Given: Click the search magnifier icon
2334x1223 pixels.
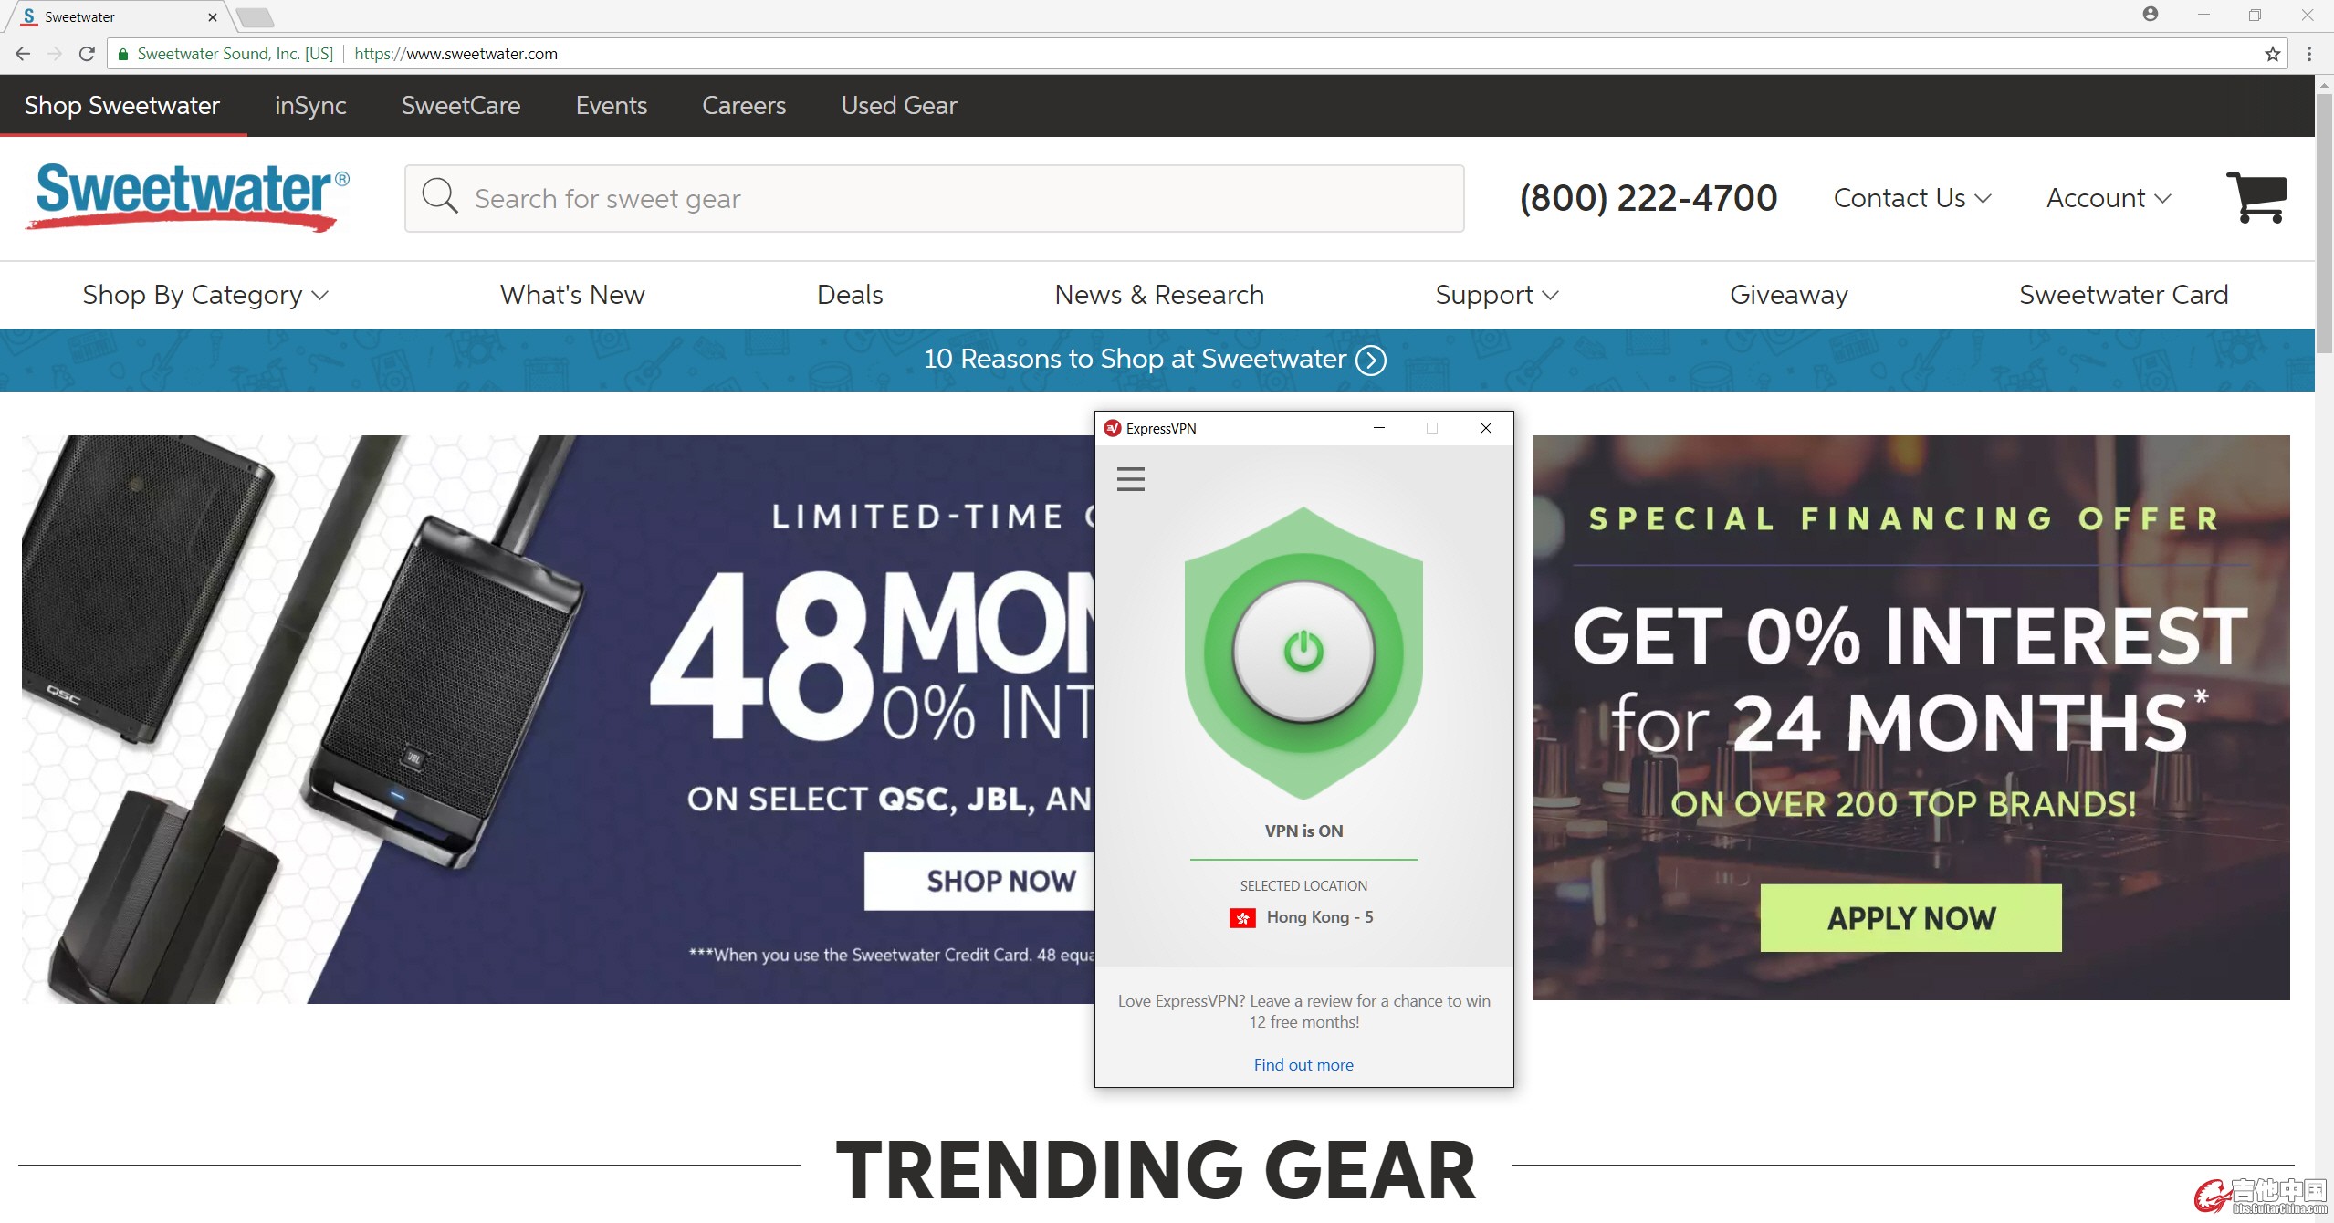Looking at the screenshot, I should coord(439,196).
